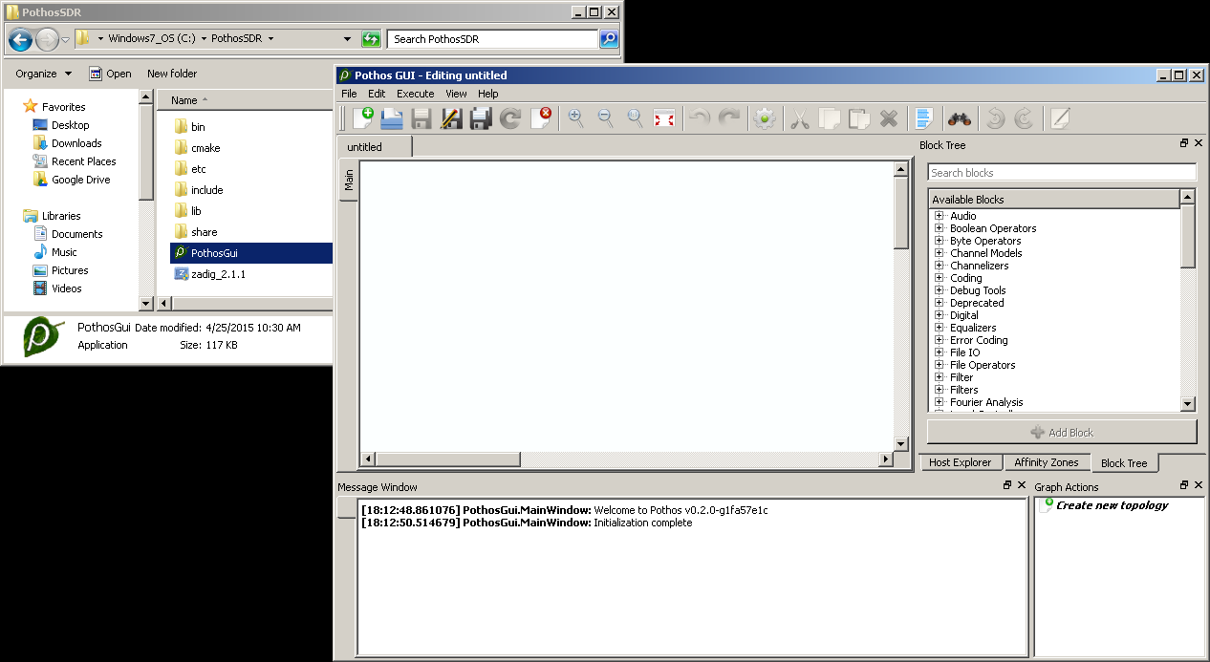The height and width of the screenshot is (662, 1210).
Task: Expand the Fourier Analysis category
Action: [940, 402]
